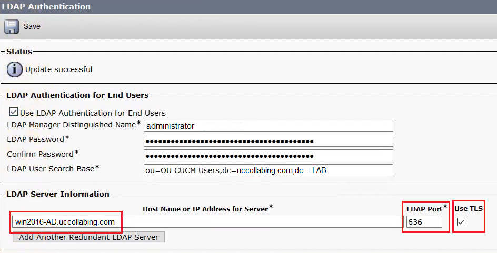This screenshot has width=497, height=253.
Task: Click the LDAP Password field
Action: click(x=268, y=141)
